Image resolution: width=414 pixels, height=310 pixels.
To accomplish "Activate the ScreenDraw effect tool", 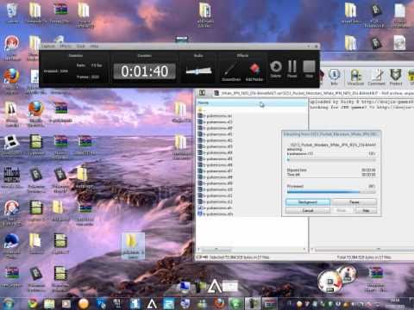I will pyautogui.click(x=231, y=71).
